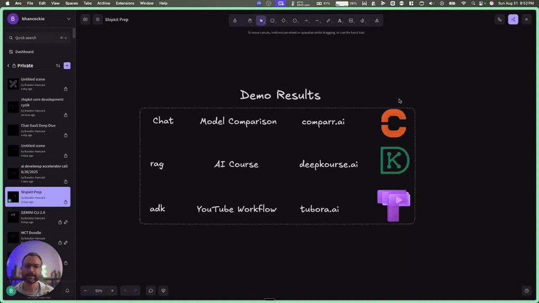Open the Untitled scene from 4 days ago

pos(38,150)
